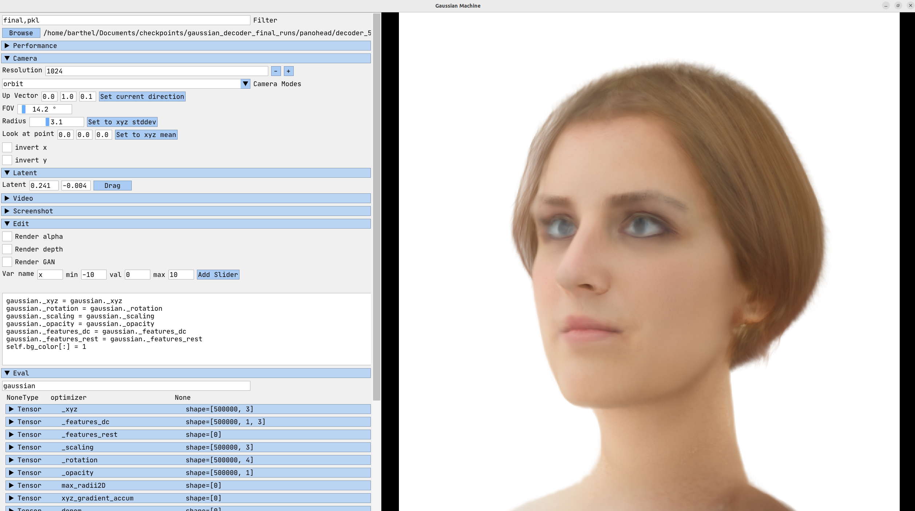Decrease resolution with the minus button

click(276, 71)
